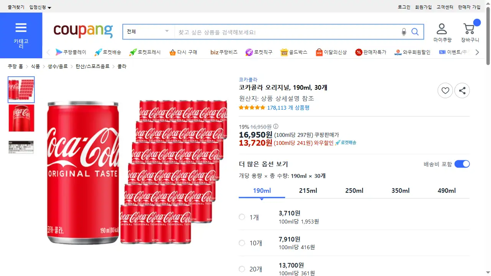Open the 카테고리 hamburger menu
The image size is (491, 276).
21,35
